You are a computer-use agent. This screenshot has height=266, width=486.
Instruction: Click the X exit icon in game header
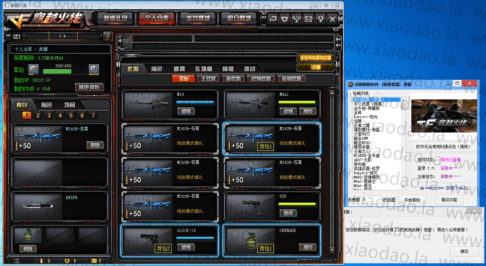click(x=332, y=19)
